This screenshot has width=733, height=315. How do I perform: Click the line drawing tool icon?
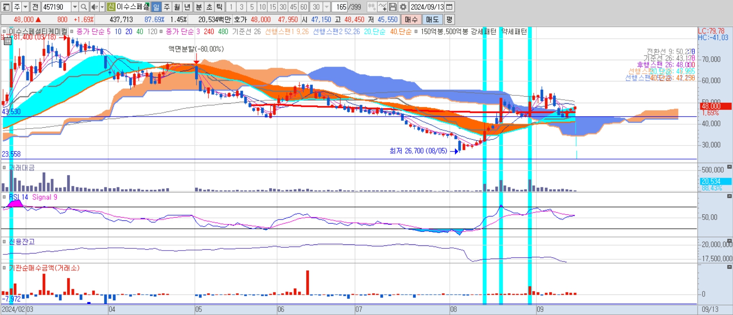[x=382, y=7]
